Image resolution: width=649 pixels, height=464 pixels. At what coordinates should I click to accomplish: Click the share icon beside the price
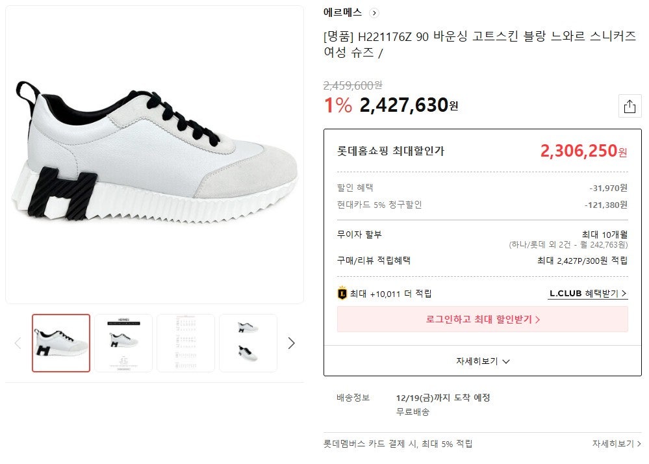(x=629, y=107)
